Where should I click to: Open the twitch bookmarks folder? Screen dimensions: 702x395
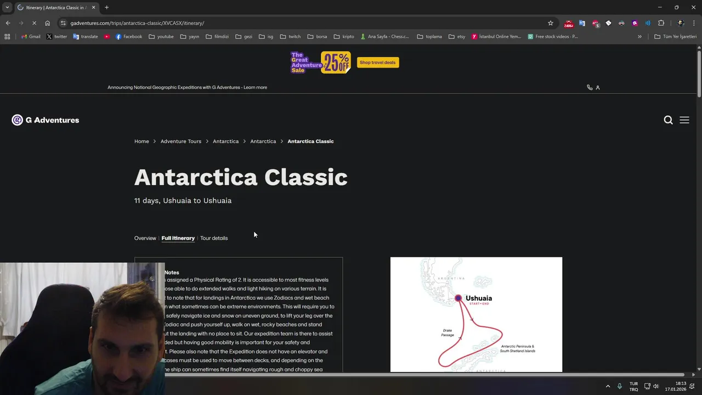pyautogui.click(x=290, y=37)
